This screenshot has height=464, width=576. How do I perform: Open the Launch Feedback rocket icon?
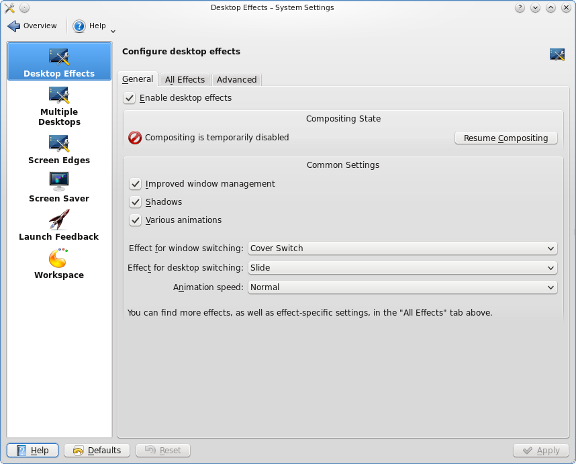(59, 220)
